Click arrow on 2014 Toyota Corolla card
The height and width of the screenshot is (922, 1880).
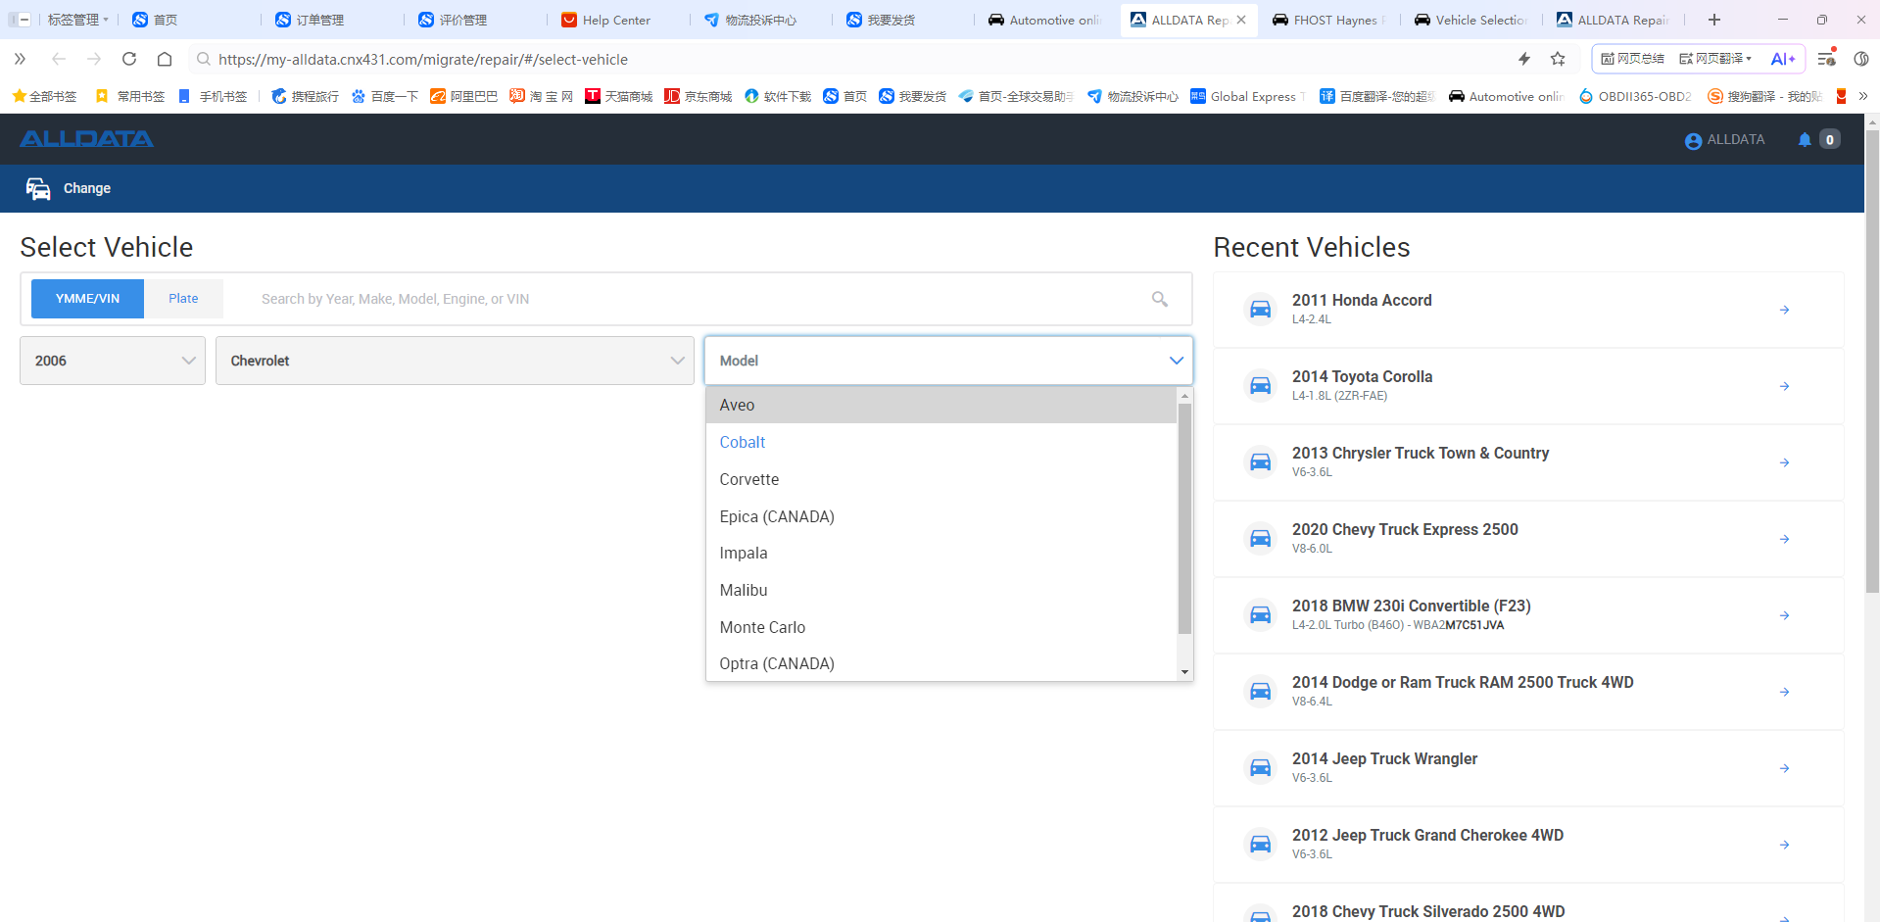(1785, 386)
